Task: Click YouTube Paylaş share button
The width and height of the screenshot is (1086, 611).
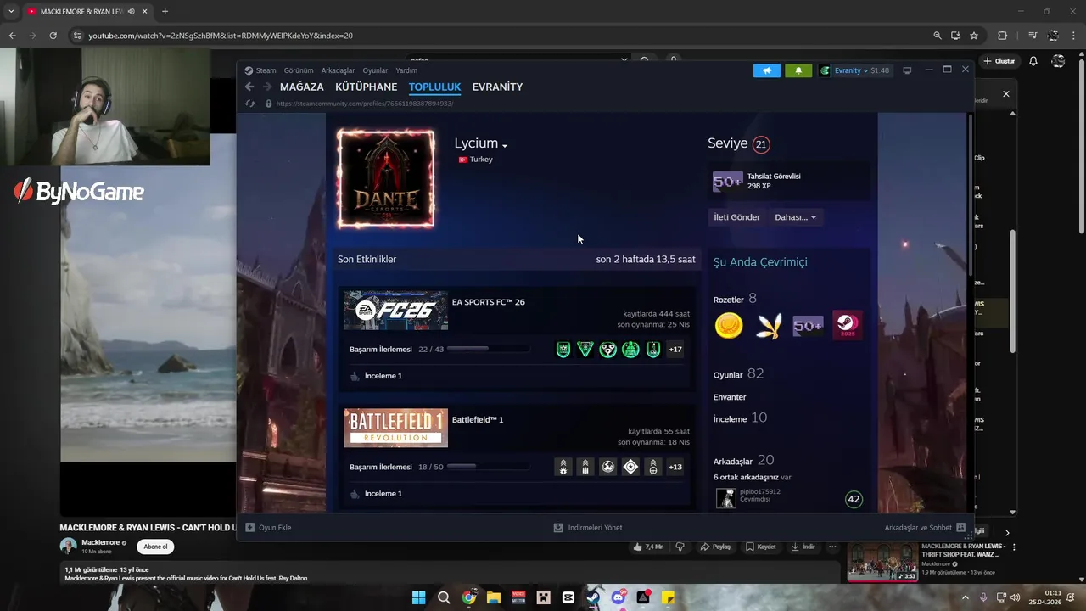Action: coord(715,547)
